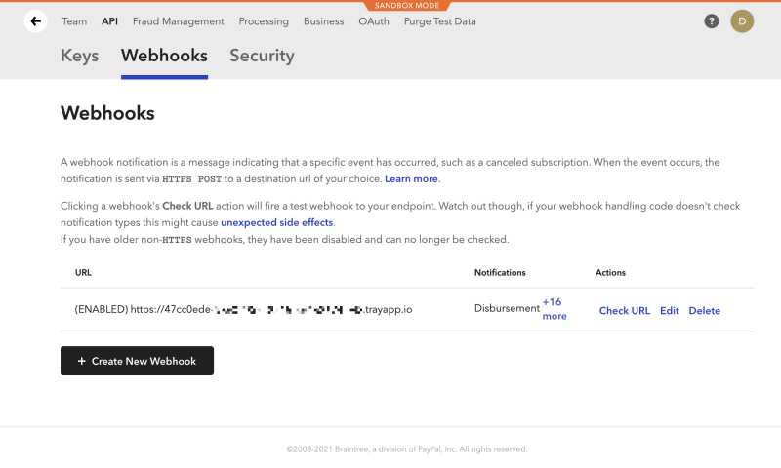781x468 pixels.
Task: Go to the Processing menu
Action: [264, 21]
